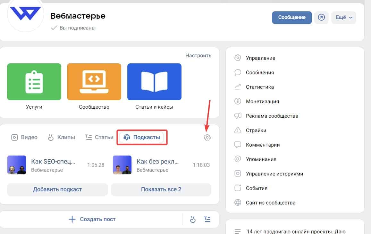
Task: Click the Настроить link above the tiles
Action: (x=198, y=55)
